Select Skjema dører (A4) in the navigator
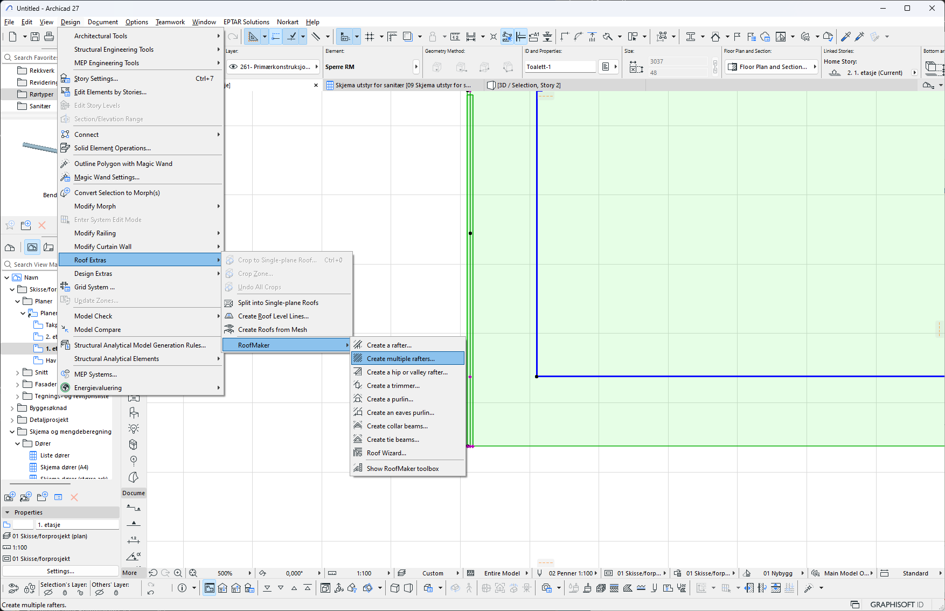 [x=64, y=467]
